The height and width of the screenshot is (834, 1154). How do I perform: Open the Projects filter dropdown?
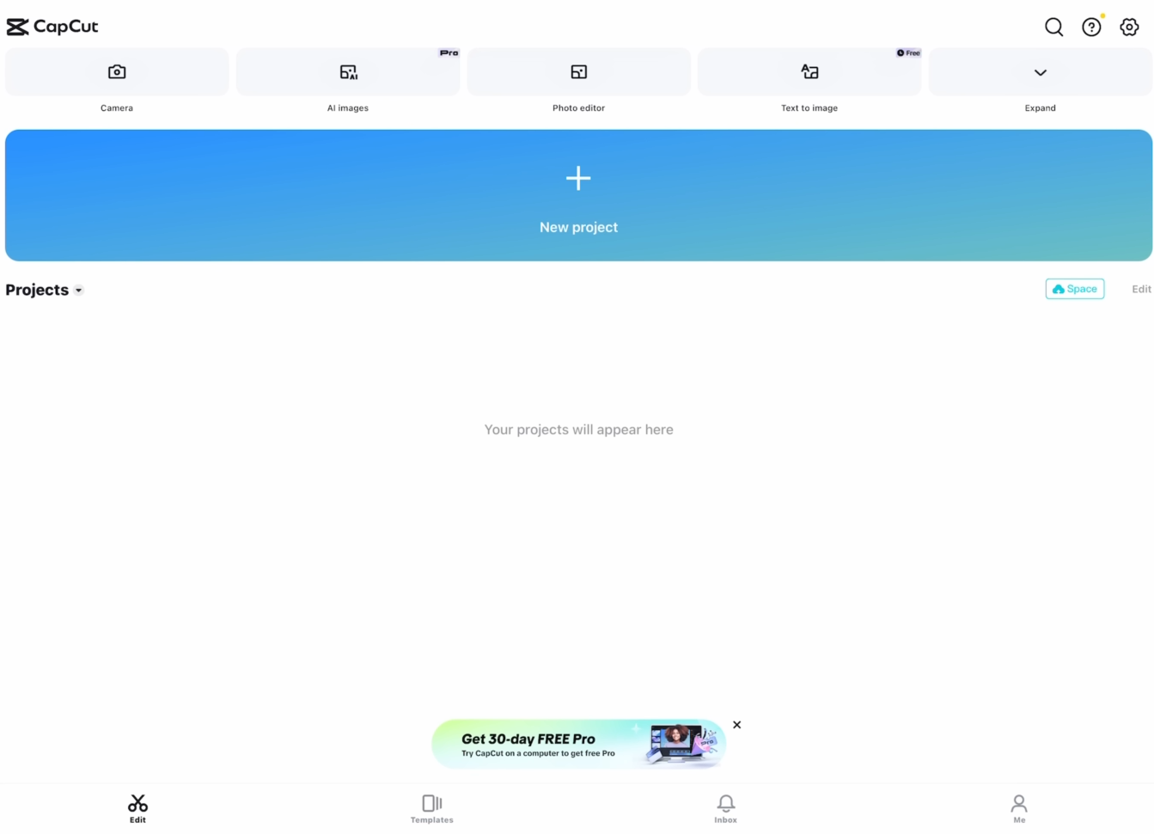(78, 290)
